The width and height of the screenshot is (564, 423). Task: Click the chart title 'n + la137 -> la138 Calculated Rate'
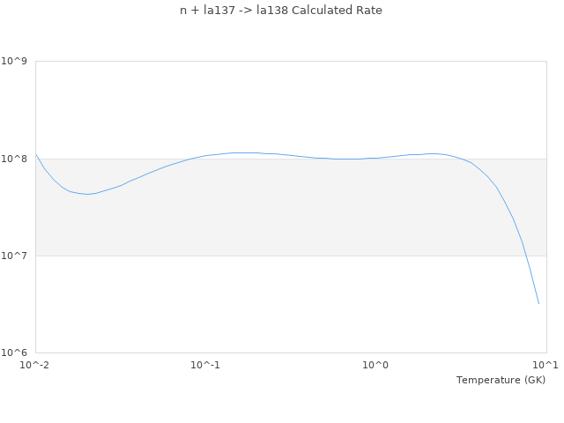click(281, 11)
